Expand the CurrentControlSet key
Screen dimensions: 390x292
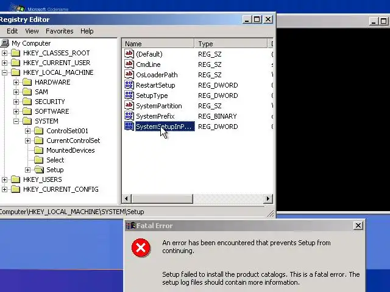(28, 141)
